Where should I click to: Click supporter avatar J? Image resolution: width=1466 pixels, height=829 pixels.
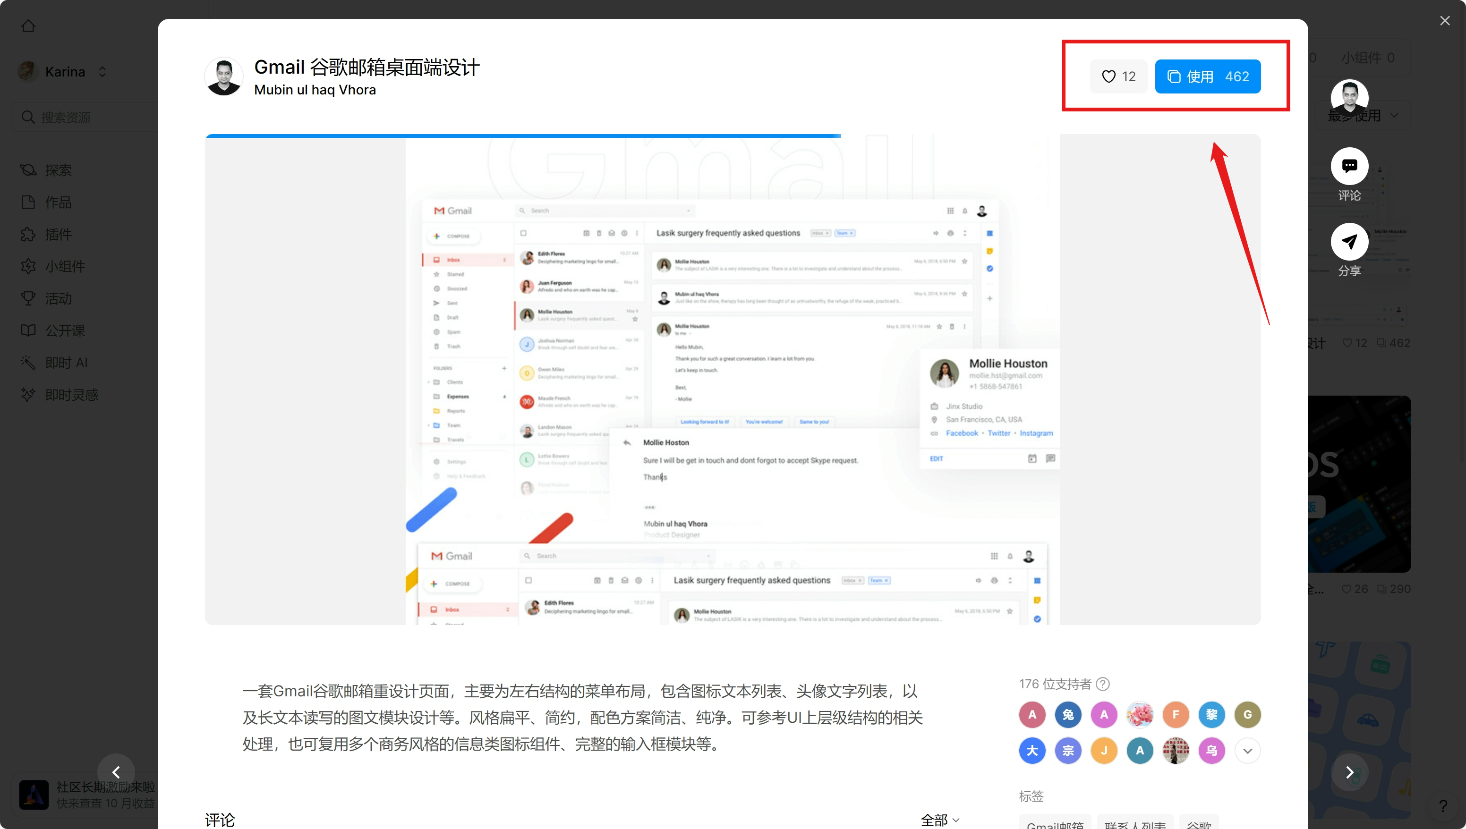pos(1104,751)
